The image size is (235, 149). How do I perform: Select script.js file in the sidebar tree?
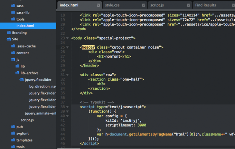[x=27, y=120]
